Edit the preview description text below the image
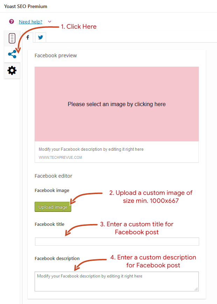This screenshot has height=304, width=217. tap(91, 149)
